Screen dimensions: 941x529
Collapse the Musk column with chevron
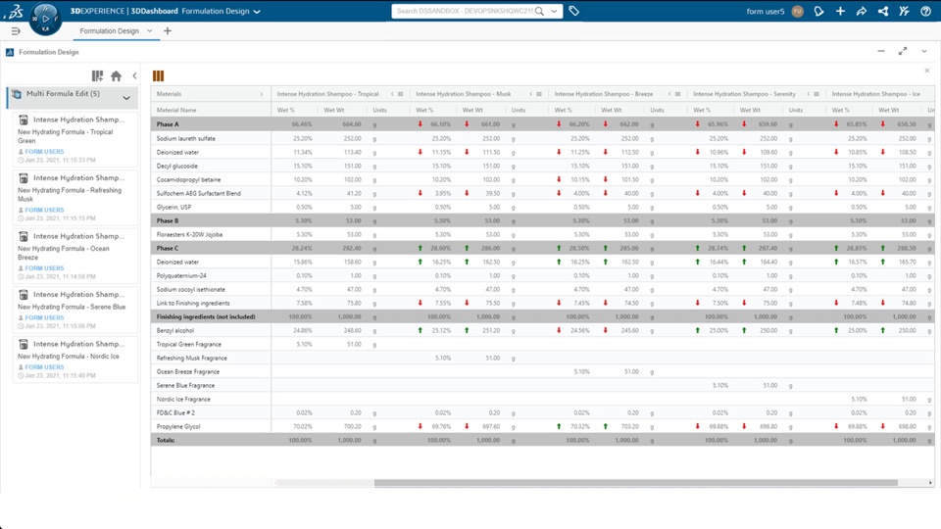[531, 94]
